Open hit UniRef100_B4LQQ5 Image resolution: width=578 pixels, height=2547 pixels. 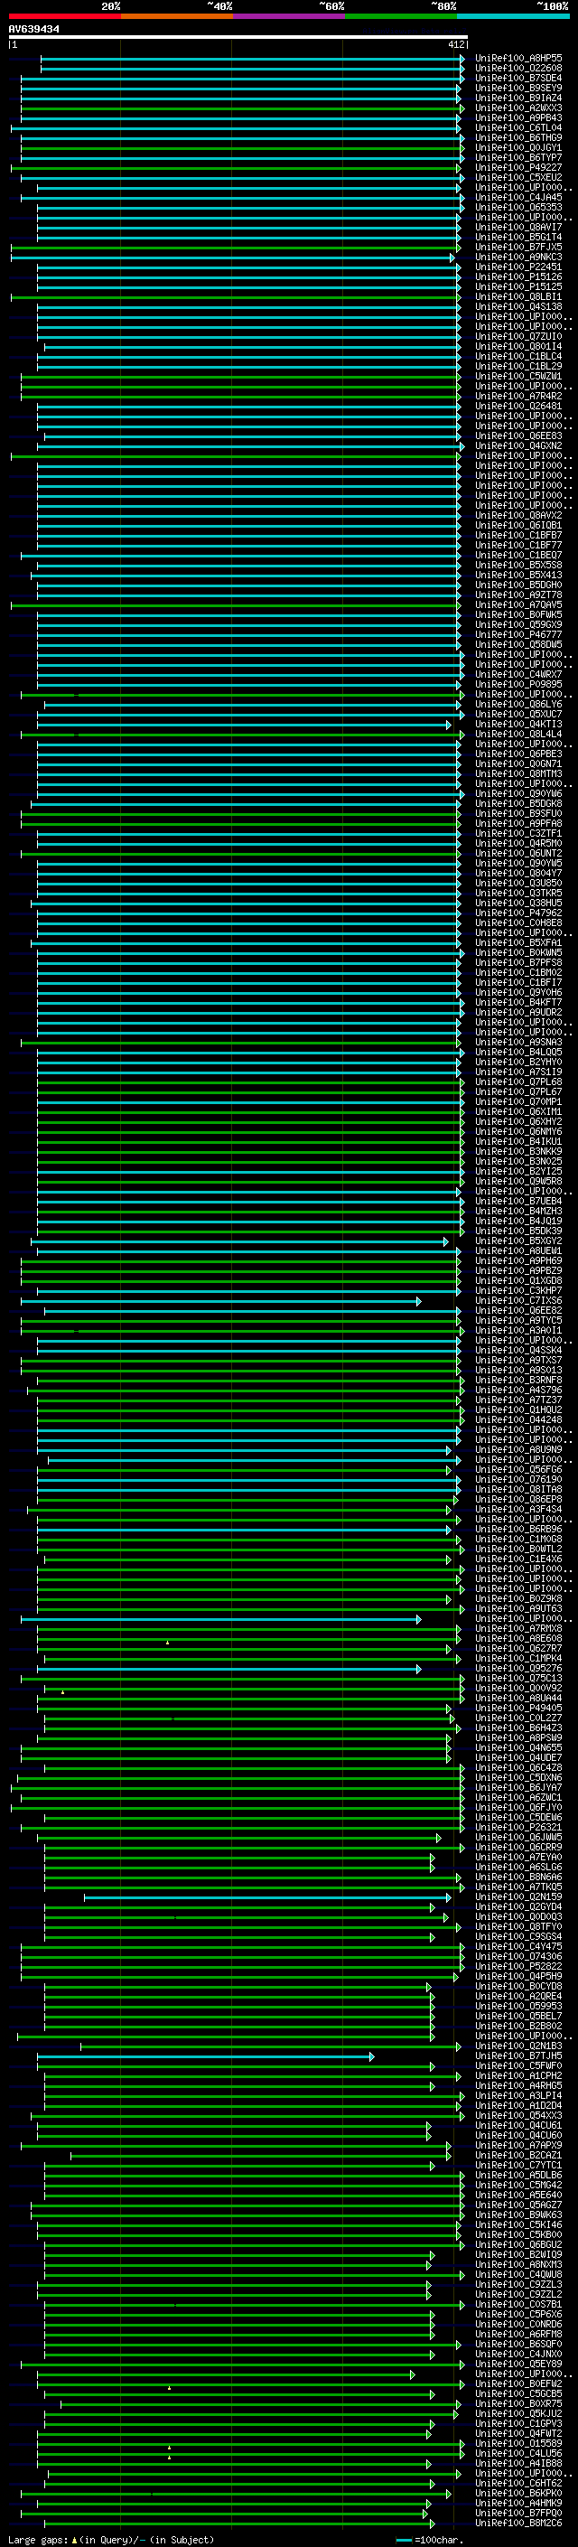point(518,1052)
